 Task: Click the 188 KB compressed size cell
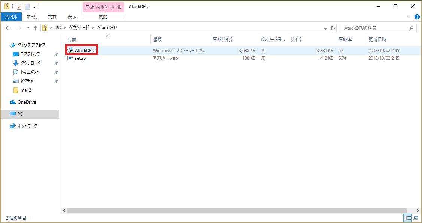pyautogui.click(x=249, y=58)
